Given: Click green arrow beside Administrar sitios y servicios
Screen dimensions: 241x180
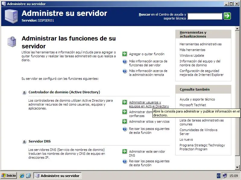Looking at the screenshot, I should tap(125, 121).
